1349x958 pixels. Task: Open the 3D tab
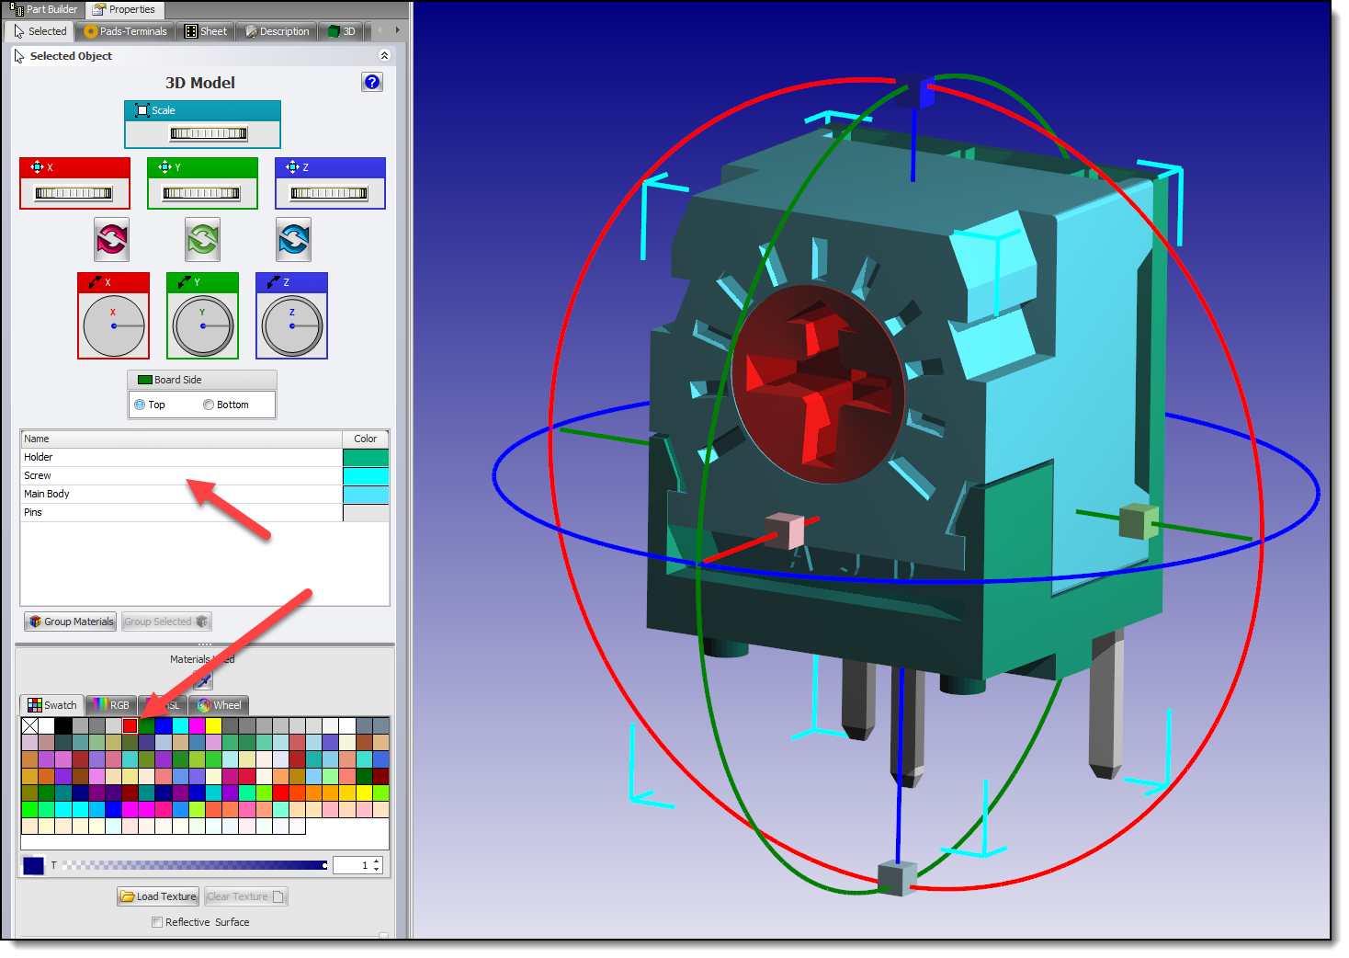(342, 31)
